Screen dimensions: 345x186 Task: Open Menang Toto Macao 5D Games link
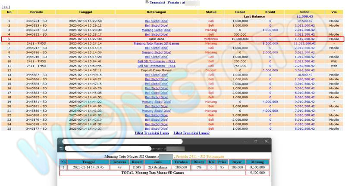click(156, 43)
